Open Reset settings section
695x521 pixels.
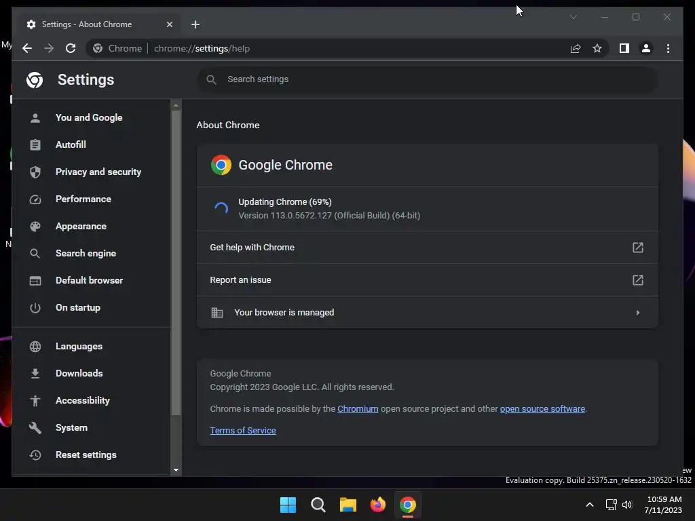91,455
